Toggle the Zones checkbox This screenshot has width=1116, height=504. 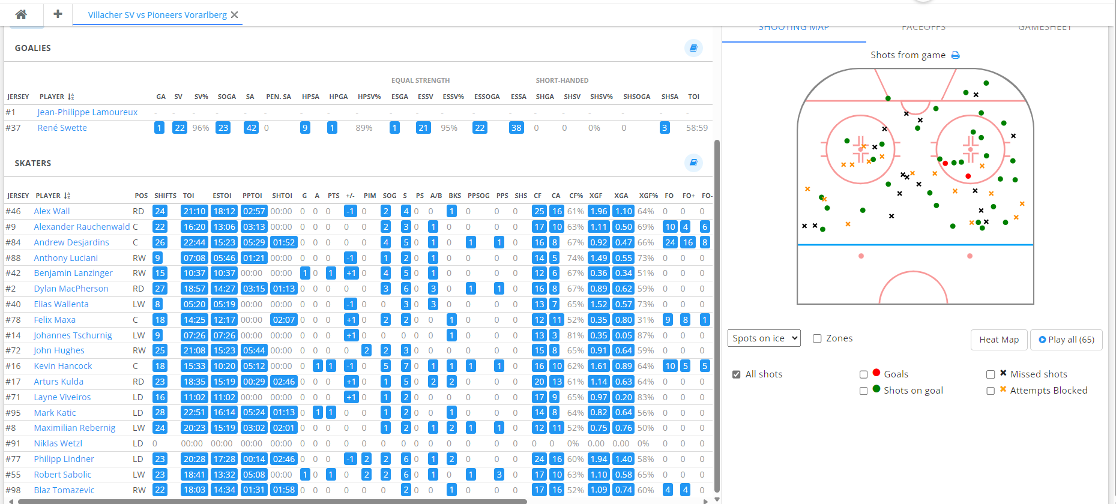[817, 338]
